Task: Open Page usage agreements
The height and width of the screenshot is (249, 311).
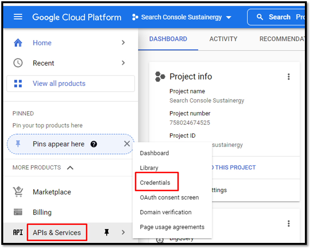Action: [x=172, y=227]
